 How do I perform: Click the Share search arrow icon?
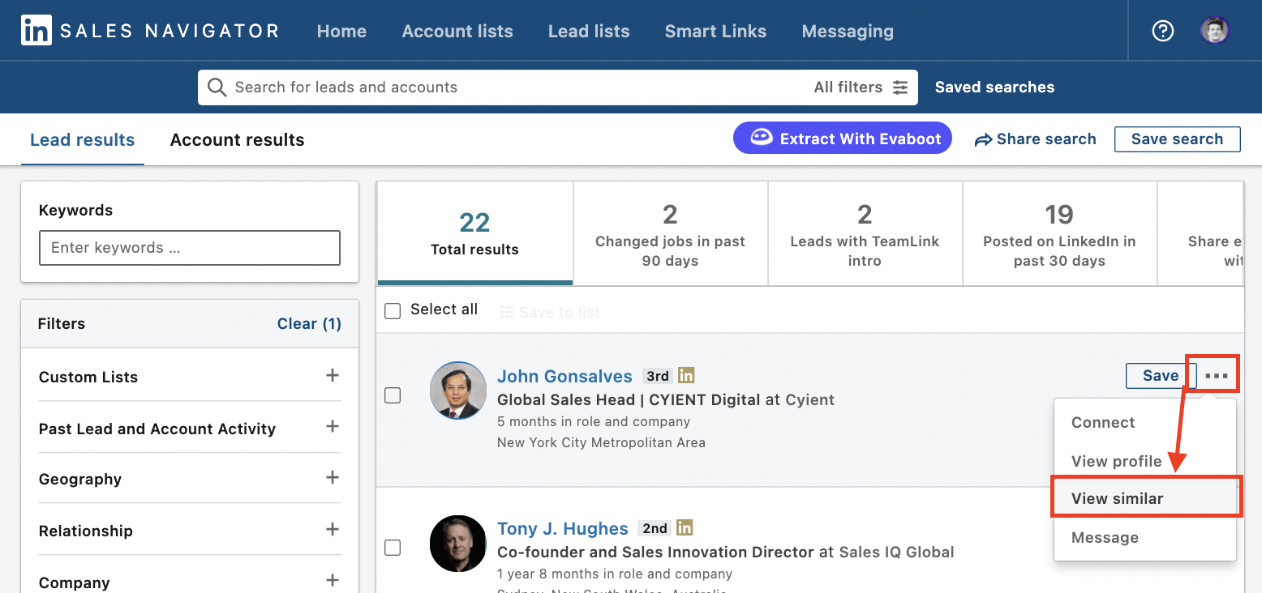click(x=983, y=140)
